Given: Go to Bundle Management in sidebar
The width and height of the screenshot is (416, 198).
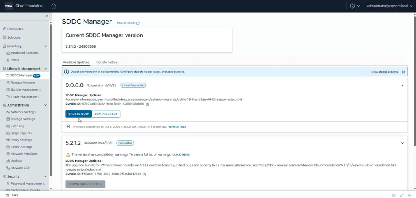Looking at the screenshot, I should coord(26,89).
